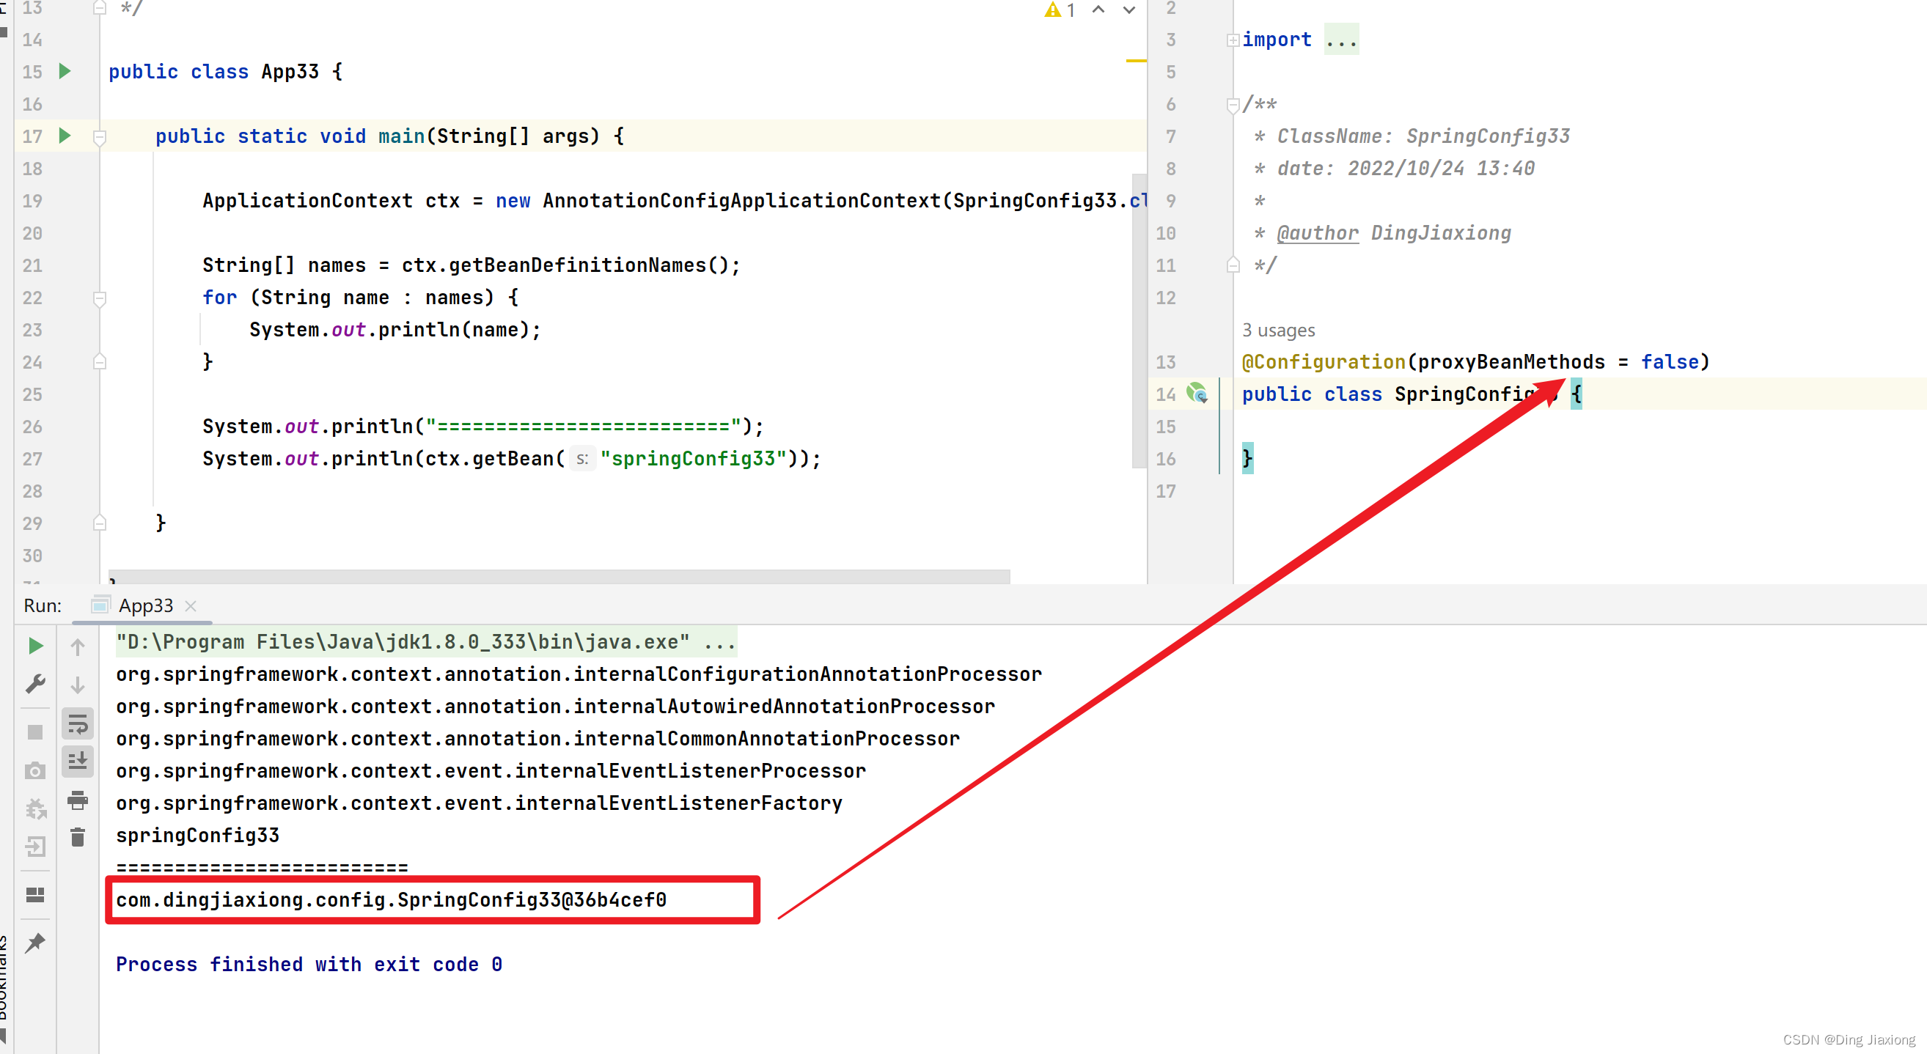Toggle scroll to end of console

78,761
